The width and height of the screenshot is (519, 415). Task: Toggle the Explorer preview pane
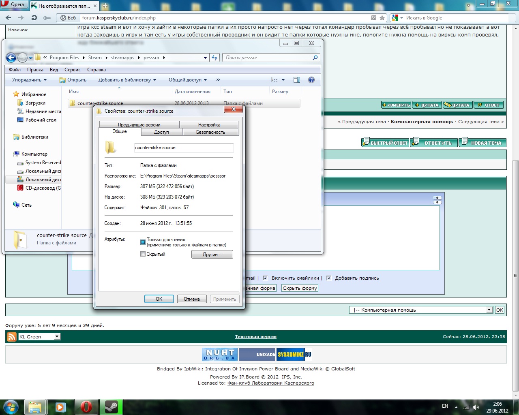[297, 80]
